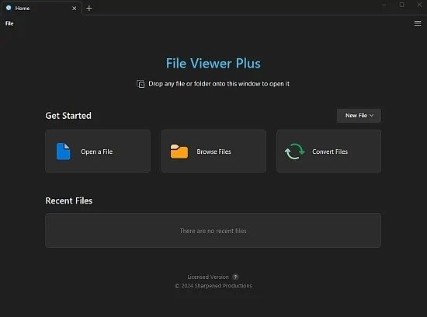This screenshot has height=317, width=427.
Task: Click the File Viewer Plus tab logo icon
Action: pyautogui.click(x=9, y=8)
